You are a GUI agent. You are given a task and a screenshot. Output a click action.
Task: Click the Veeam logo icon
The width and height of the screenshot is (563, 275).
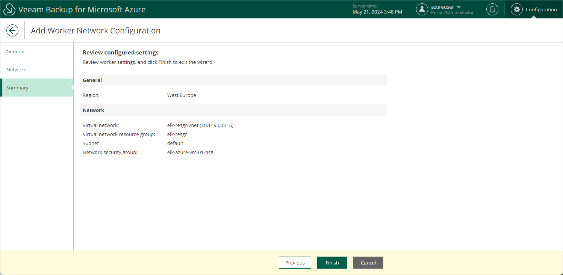[x=9, y=9]
